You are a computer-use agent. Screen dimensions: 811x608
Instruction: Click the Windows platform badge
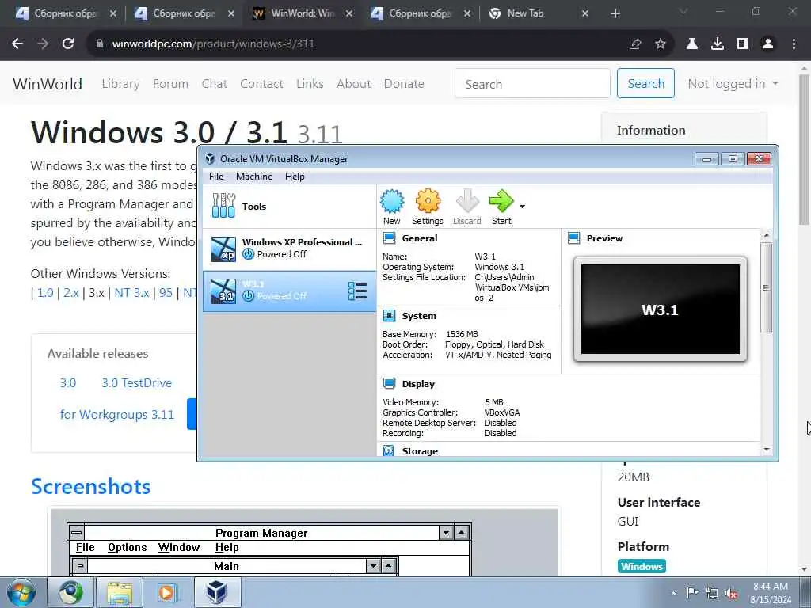[642, 566]
